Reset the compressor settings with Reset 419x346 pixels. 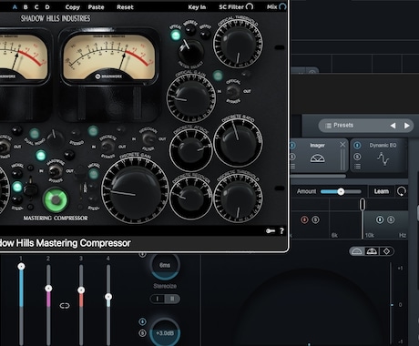(x=125, y=7)
